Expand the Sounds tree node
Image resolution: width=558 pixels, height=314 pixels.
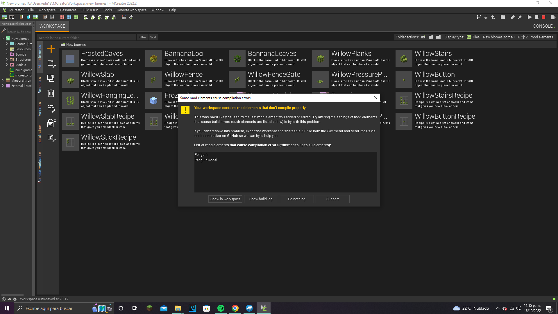[x=7, y=54]
